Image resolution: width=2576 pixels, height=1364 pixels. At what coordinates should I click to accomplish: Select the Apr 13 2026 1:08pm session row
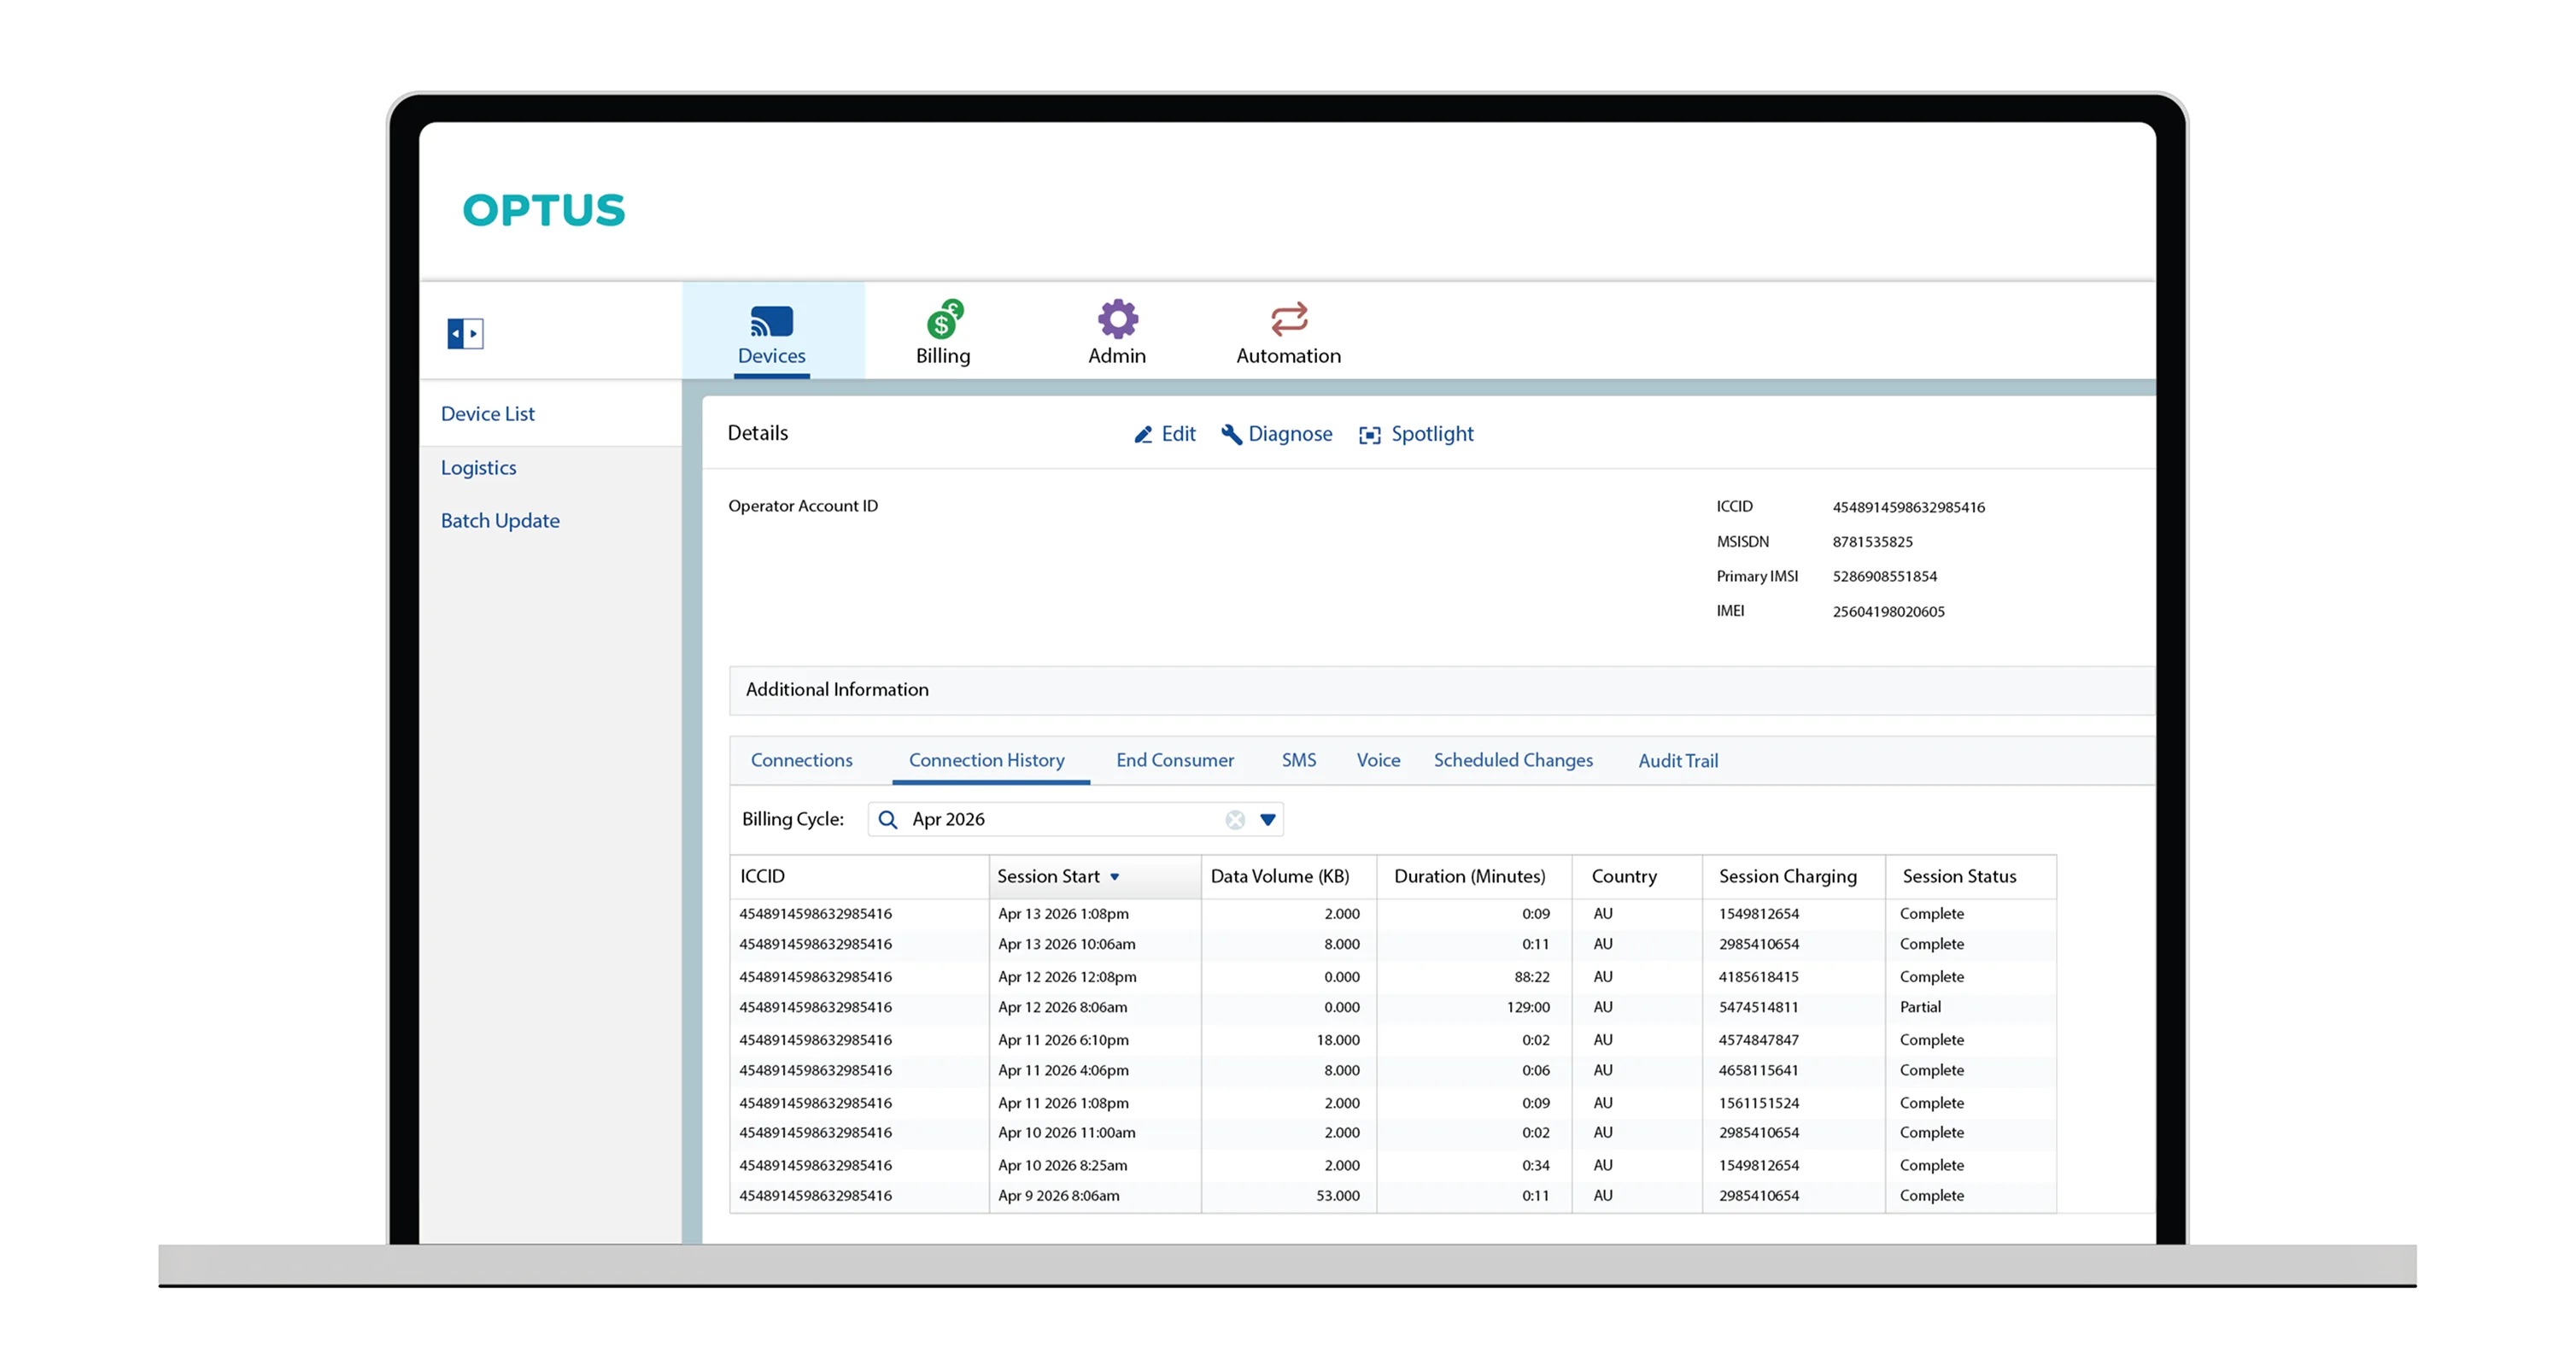(x=1393, y=914)
